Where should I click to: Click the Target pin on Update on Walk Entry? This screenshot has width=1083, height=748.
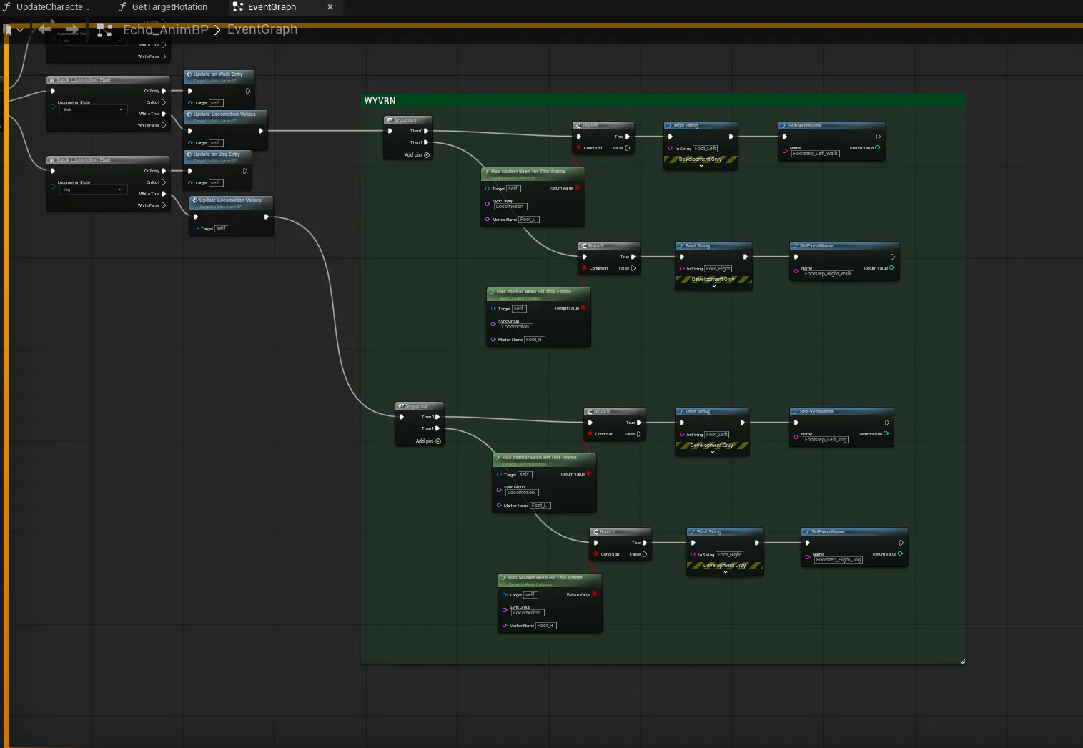pos(190,103)
